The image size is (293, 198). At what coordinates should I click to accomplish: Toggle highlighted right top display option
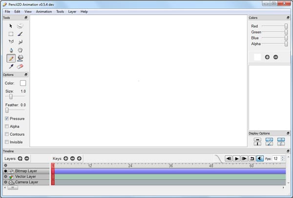click(281, 140)
